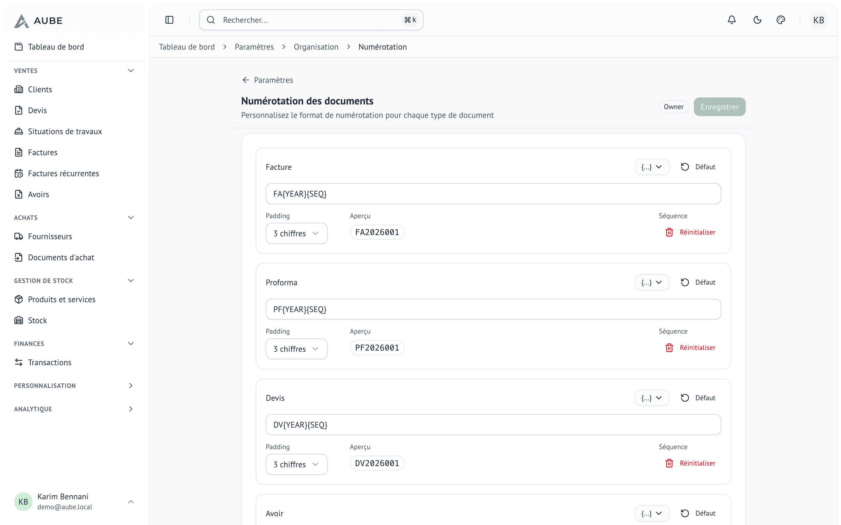The height and width of the screenshot is (525, 841).
Task: Switch to dark mode moon icon
Action: (x=757, y=20)
